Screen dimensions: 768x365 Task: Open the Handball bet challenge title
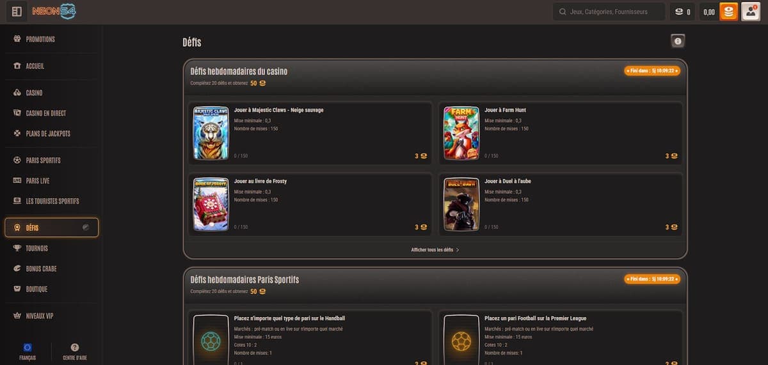click(x=290, y=318)
